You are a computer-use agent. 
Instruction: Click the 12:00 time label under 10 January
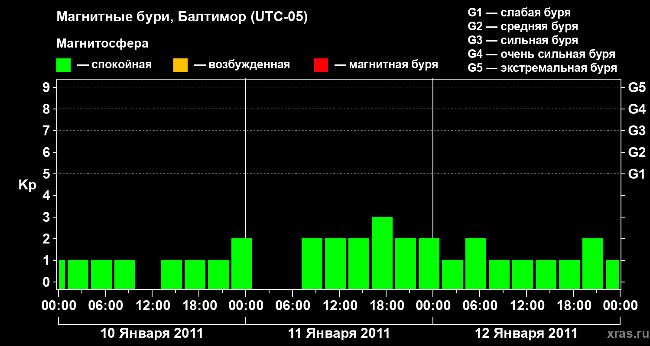pyautogui.click(x=152, y=306)
